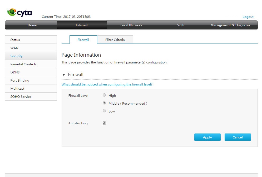This screenshot has height=177, width=262.
Task: Open the firewall level configuration help link
Action: pos(107,84)
